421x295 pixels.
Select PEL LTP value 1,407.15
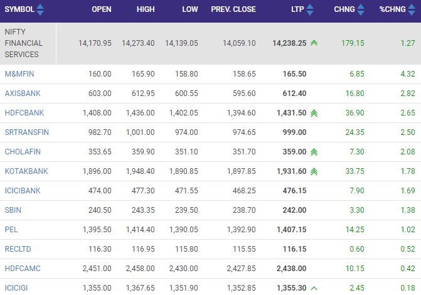pyautogui.click(x=292, y=230)
